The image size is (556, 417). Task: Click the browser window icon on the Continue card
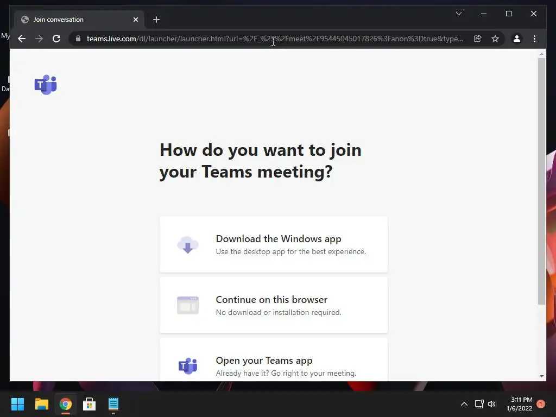[187, 305]
